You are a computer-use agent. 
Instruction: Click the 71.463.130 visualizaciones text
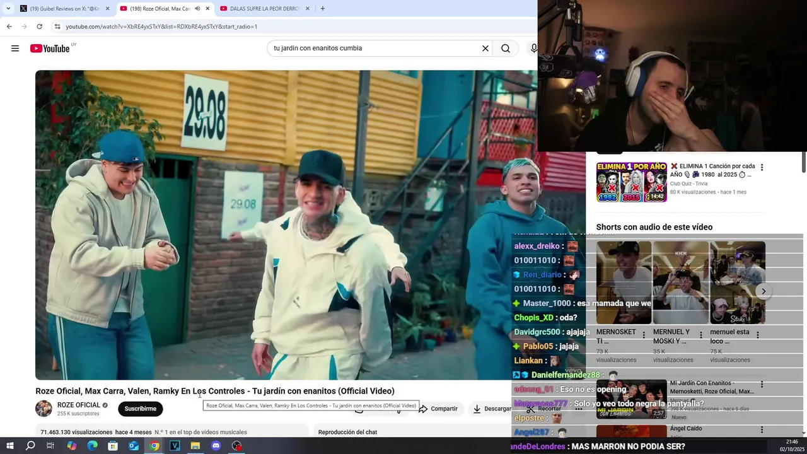point(76,433)
